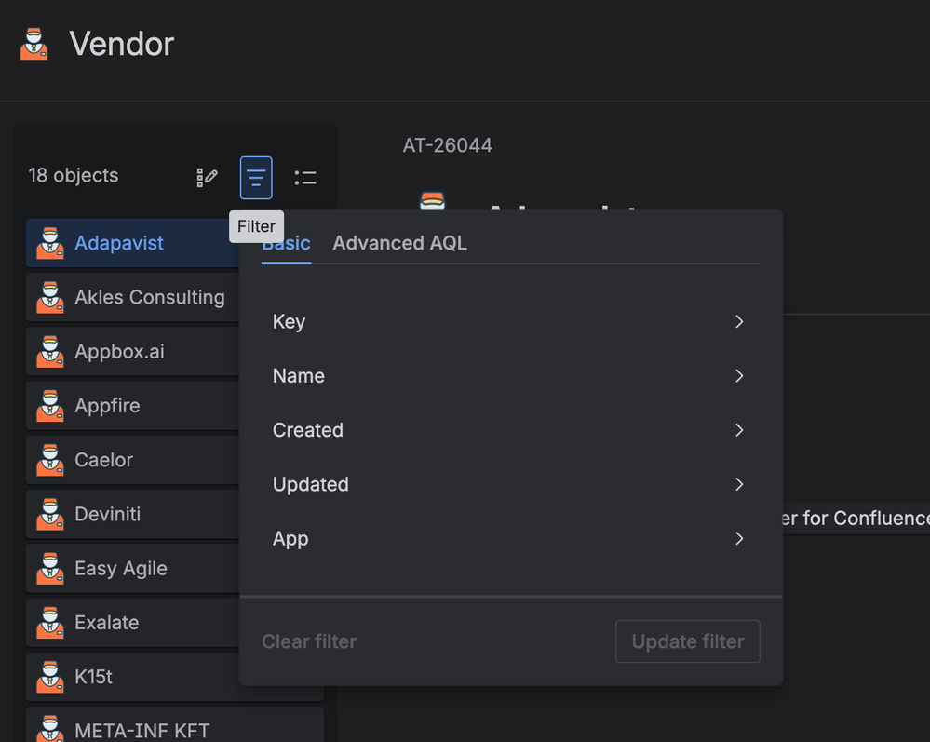The width and height of the screenshot is (930, 742).
Task: Select the Adapavist vendor avatar icon
Action: 49,243
